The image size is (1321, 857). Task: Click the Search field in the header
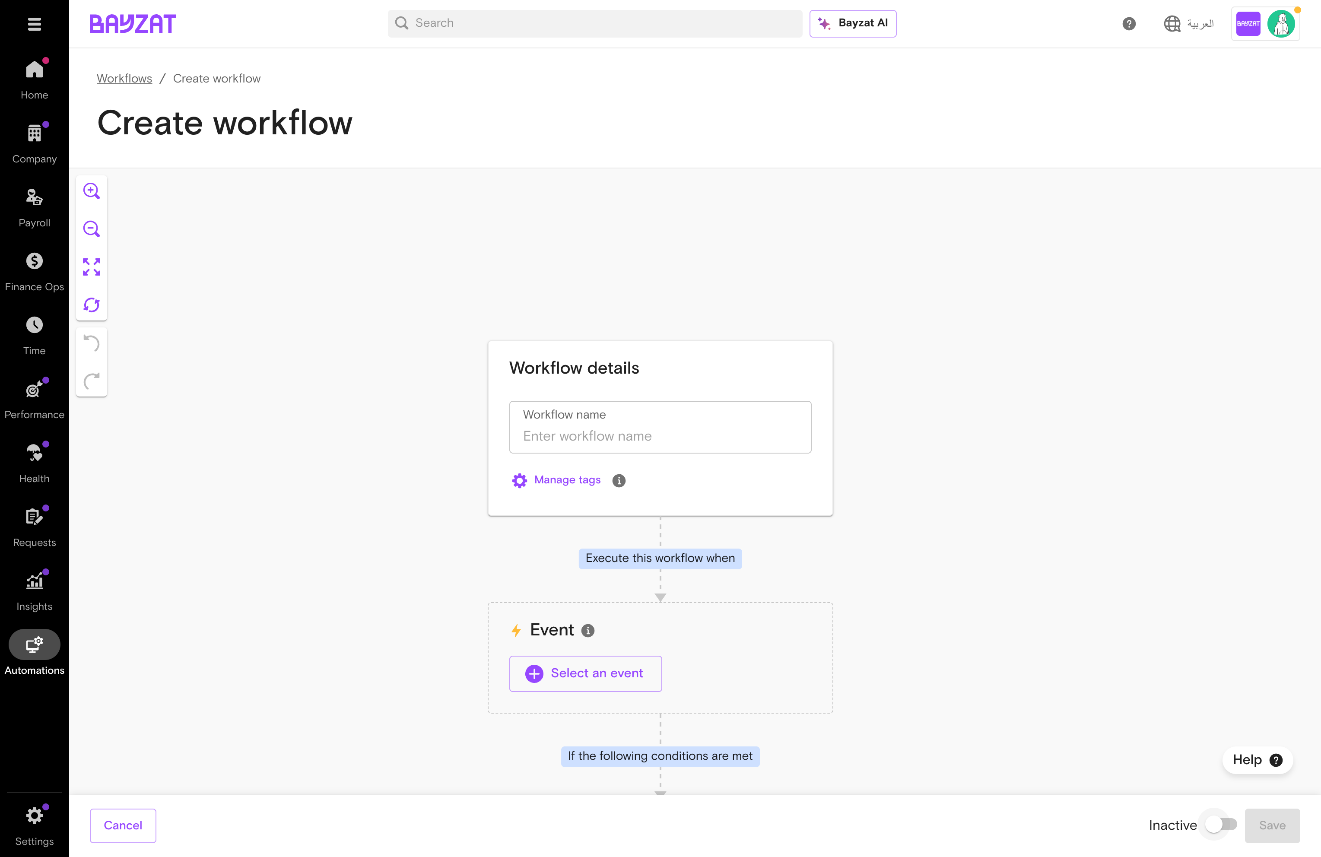click(595, 23)
